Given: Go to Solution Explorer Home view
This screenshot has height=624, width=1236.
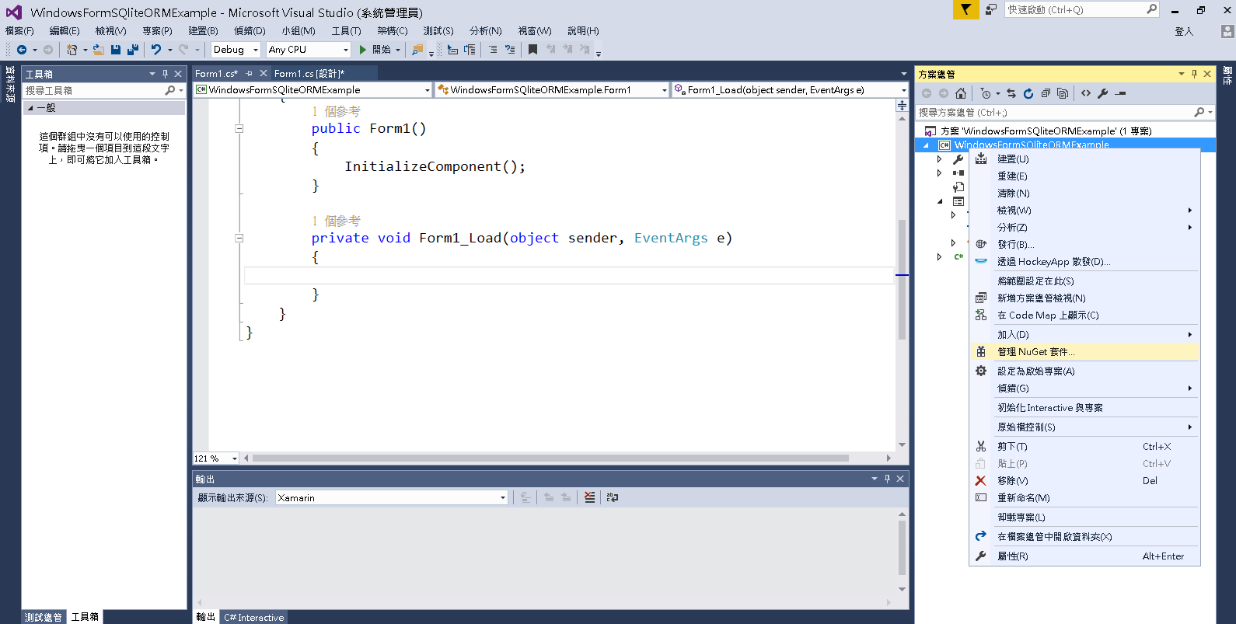Looking at the screenshot, I should (961, 93).
